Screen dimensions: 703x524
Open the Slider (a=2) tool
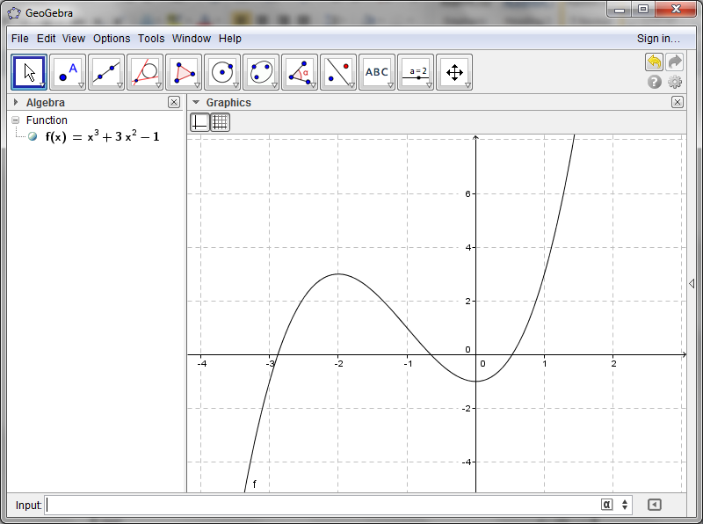point(416,70)
